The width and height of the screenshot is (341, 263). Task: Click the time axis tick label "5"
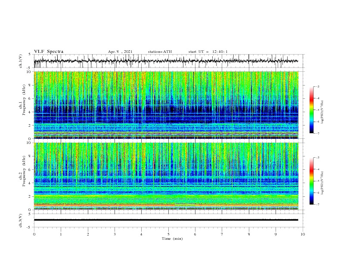tap(168, 234)
